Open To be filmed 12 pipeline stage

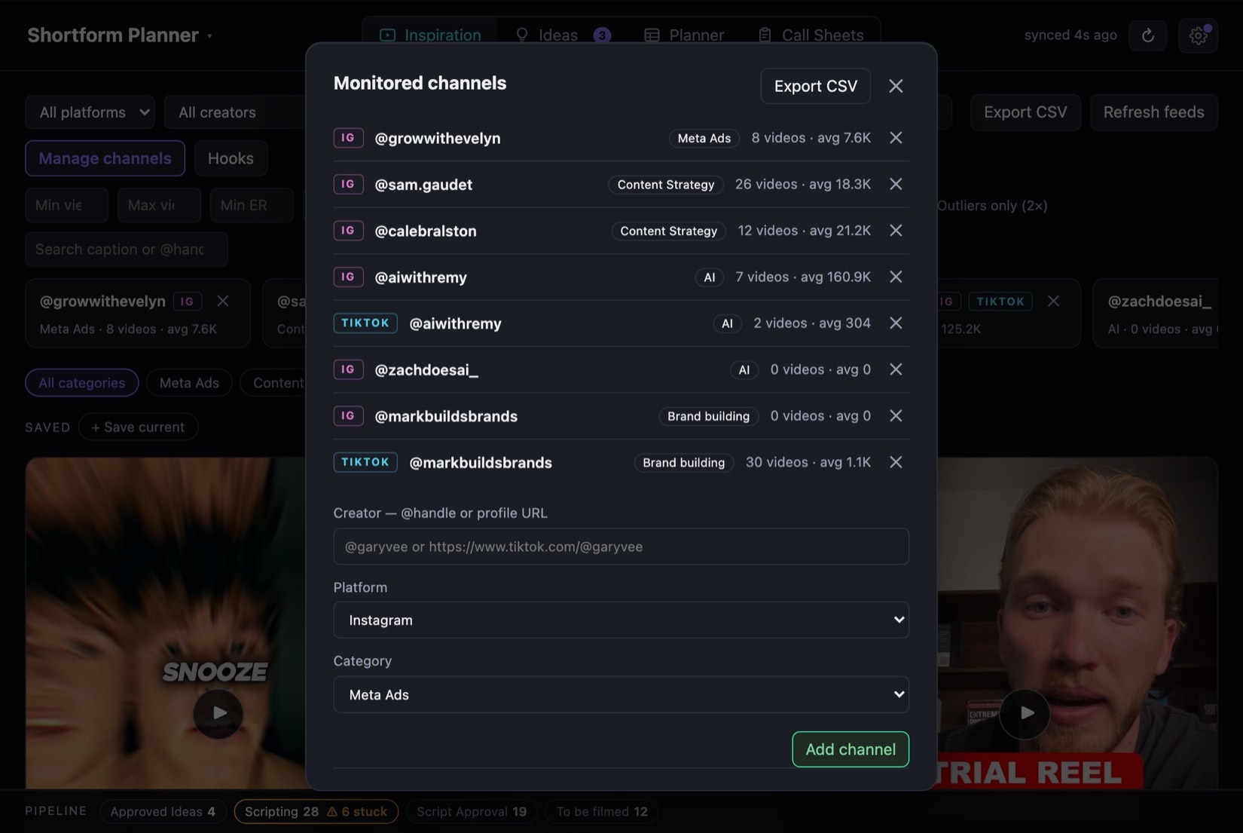(602, 812)
